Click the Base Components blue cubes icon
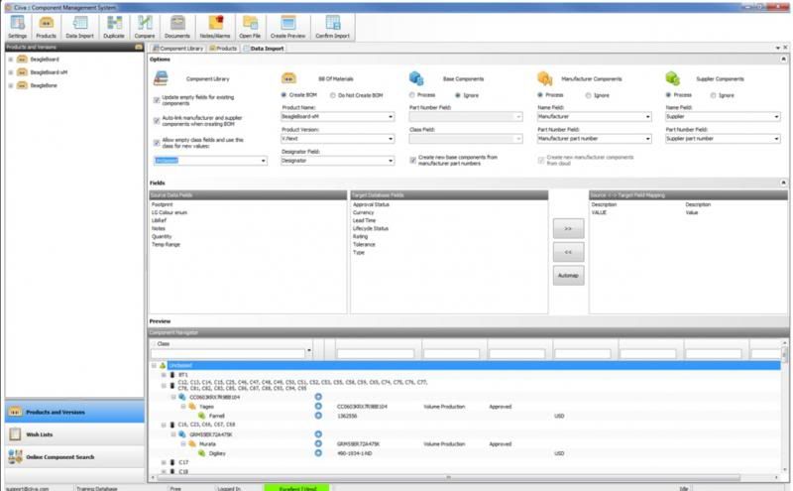Screen dimensions: 793x491 pyautogui.click(x=416, y=78)
